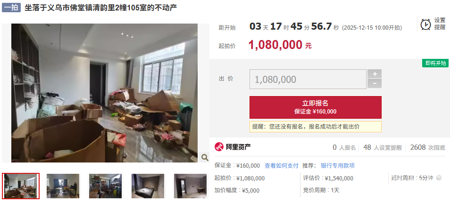Click the magnifier zoom icon on photo

(205, 157)
